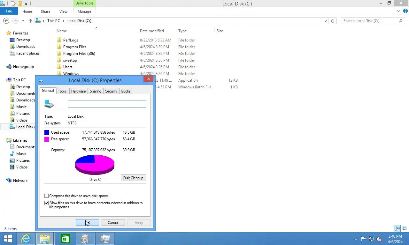Click the Start button
Viewport: 409px width, 245px height.
point(8,239)
